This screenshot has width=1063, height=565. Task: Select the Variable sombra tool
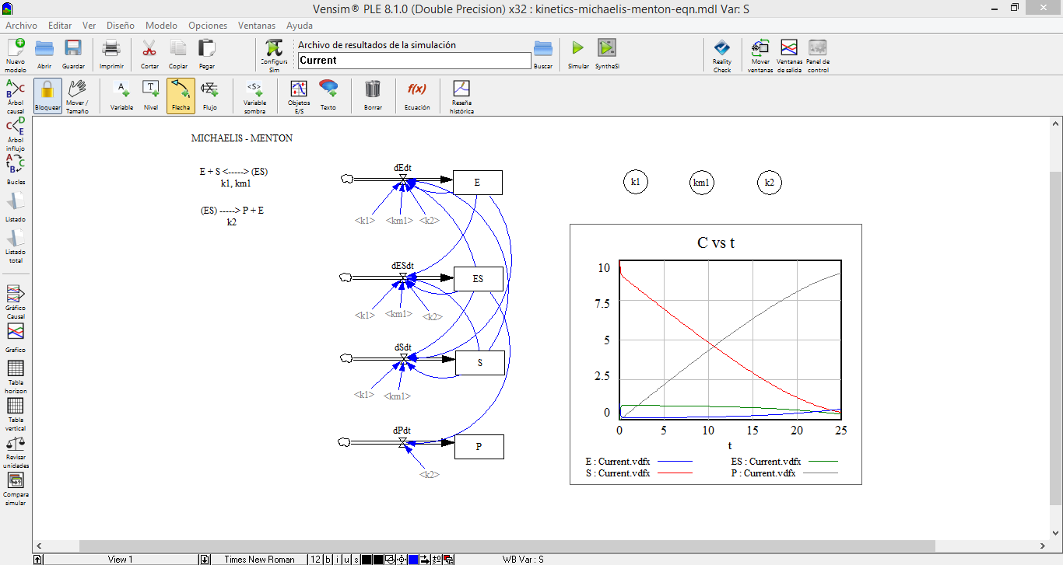[x=254, y=96]
